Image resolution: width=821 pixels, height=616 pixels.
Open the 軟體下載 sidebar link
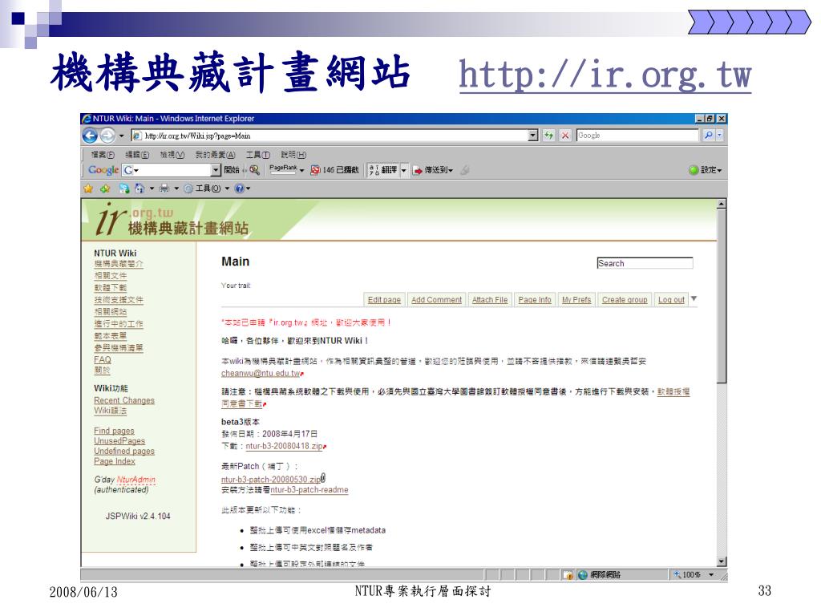tap(111, 288)
